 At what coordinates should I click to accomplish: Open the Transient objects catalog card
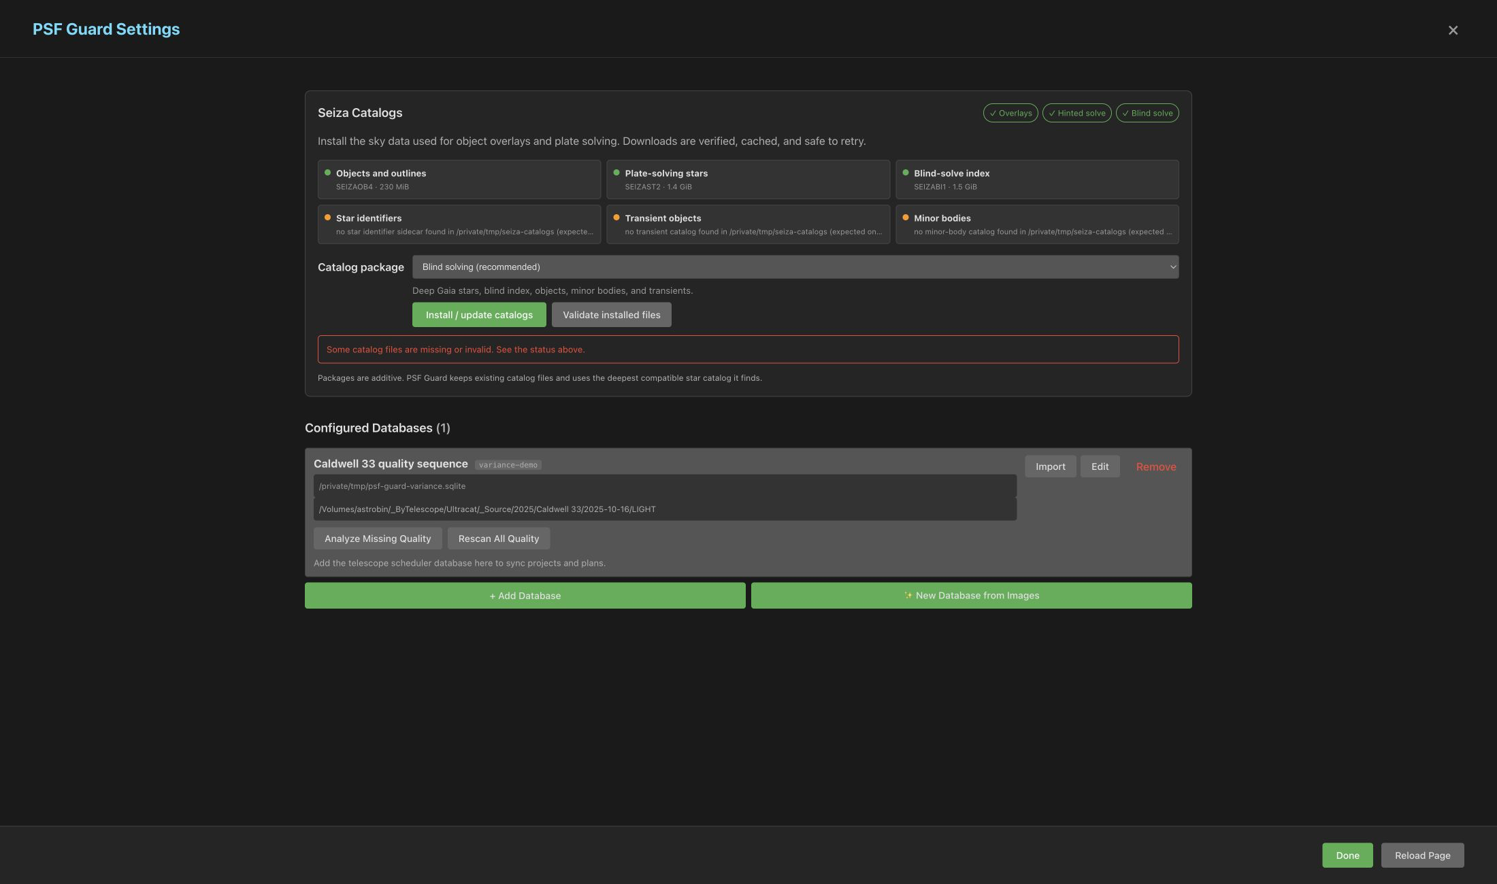[x=748, y=224]
